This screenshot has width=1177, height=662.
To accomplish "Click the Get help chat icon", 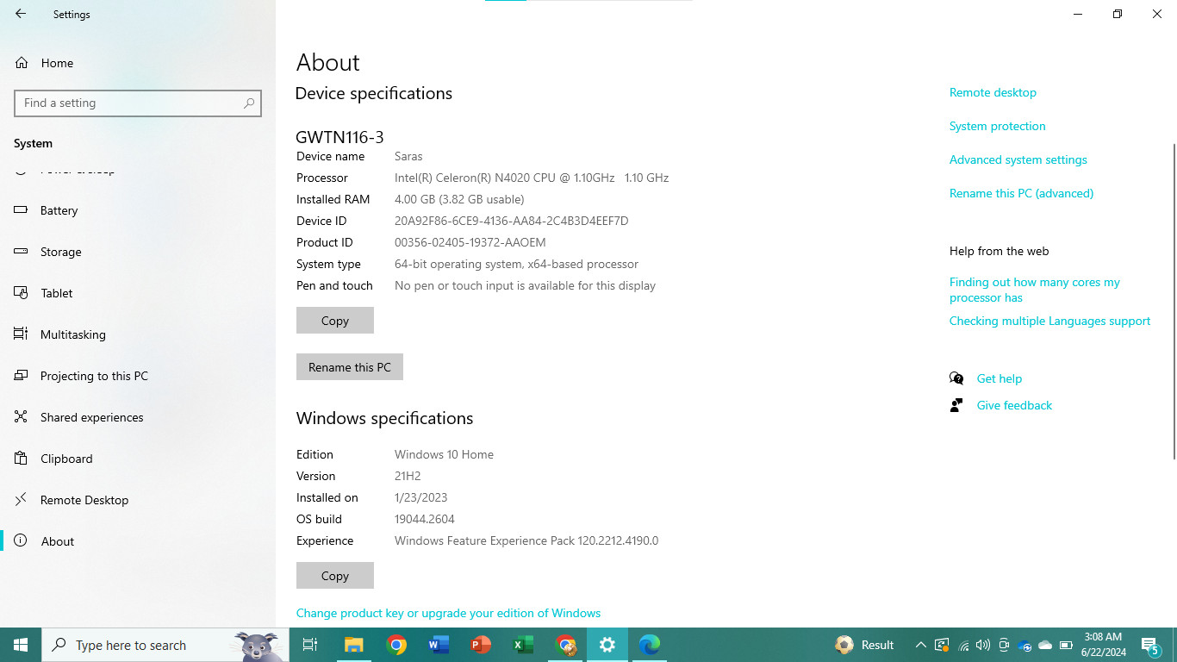I will tap(956, 378).
